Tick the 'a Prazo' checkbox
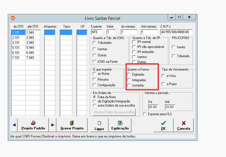Image resolution: width=226 pixels, height=157 pixels. coord(163,84)
